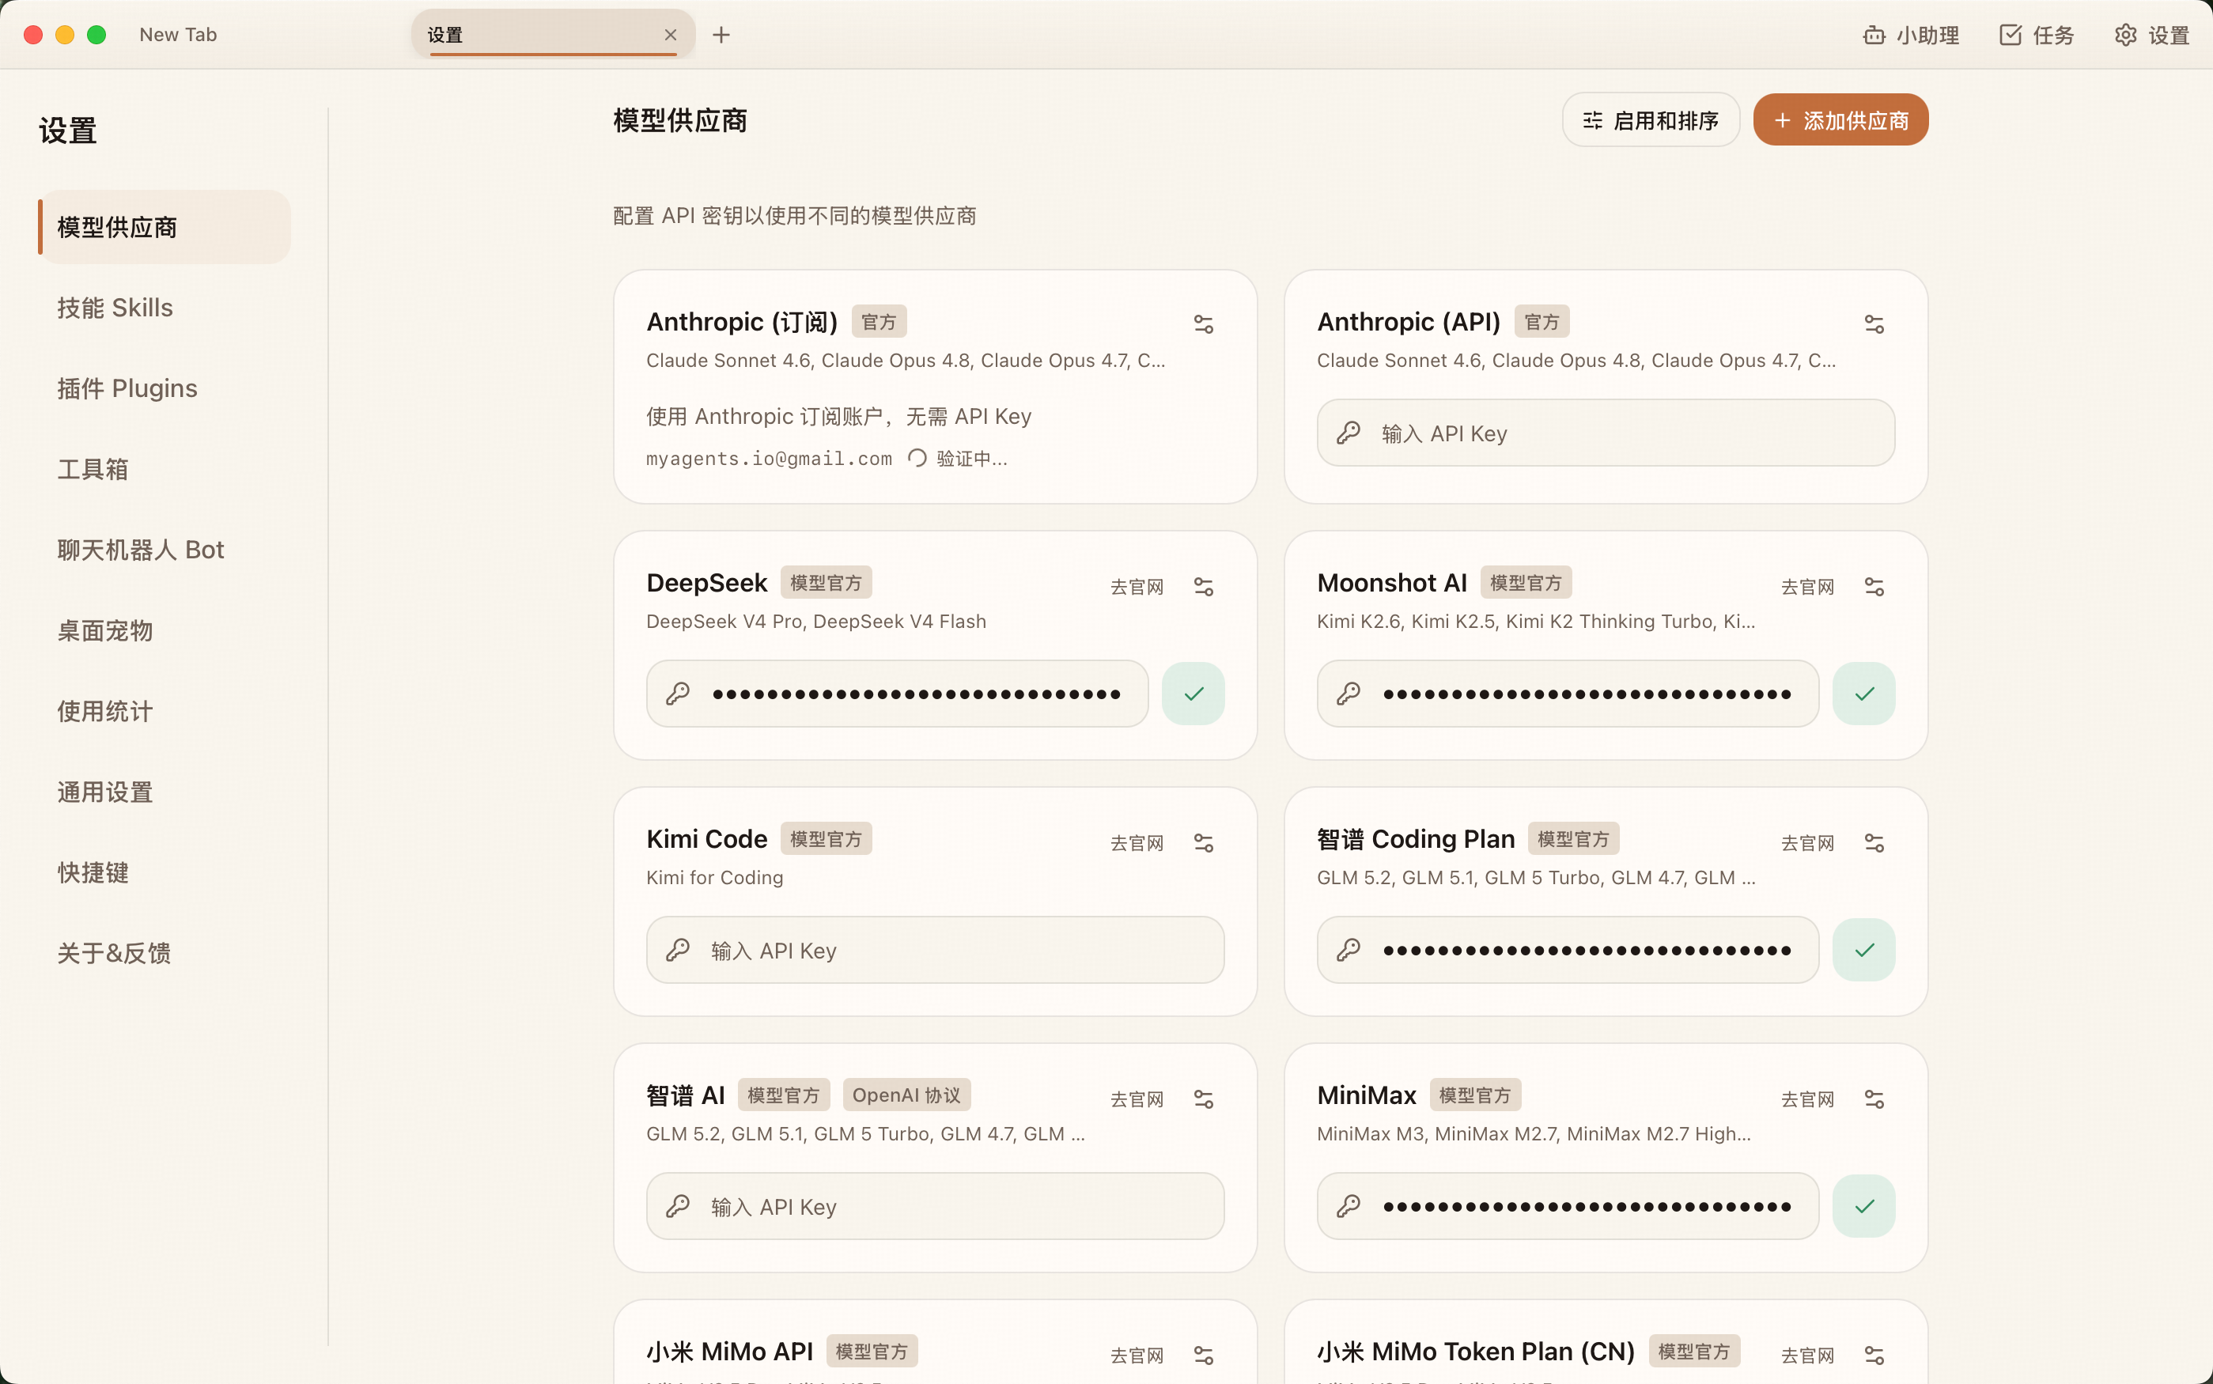
Task: Open MiniMax provider configuration icon
Action: [x=1874, y=1099]
